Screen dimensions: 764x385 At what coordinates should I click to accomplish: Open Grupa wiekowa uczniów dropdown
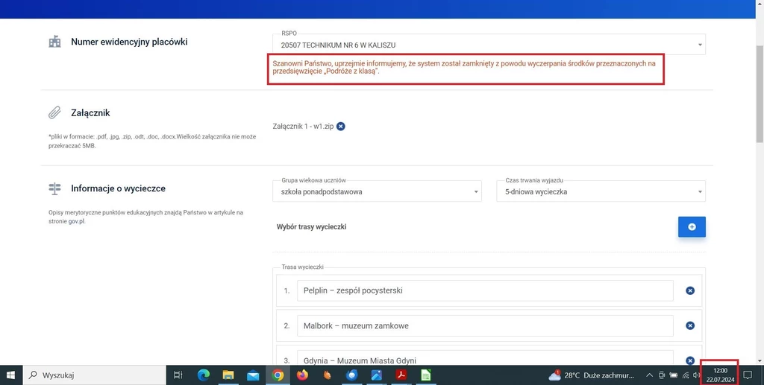377,191
